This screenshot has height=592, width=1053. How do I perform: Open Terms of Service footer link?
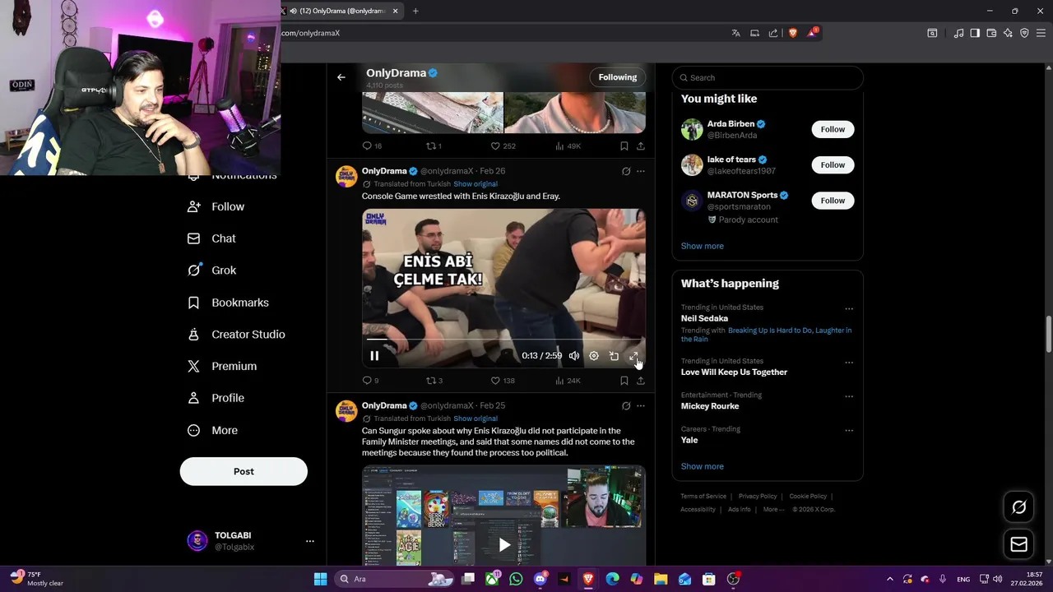pyautogui.click(x=703, y=497)
